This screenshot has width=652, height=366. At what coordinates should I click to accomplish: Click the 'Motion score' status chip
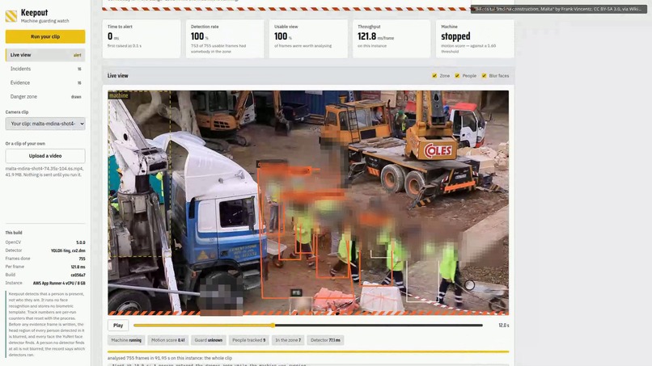tap(167, 340)
